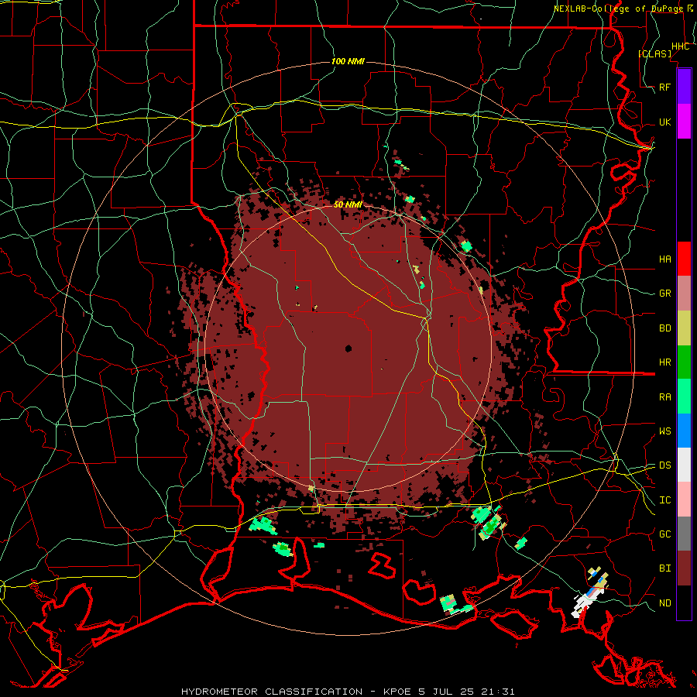Click the WS legend label
Image resolution: width=697 pixels, height=697 pixels.
[x=665, y=431]
